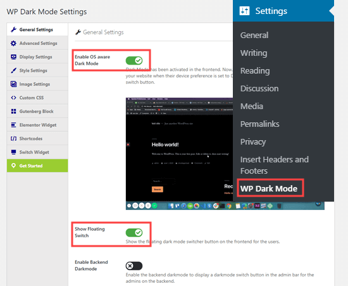Image resolution: width=348 pixels, height=286 pixels.
Task: Open the General Settings tab
Action: point(37,30)
